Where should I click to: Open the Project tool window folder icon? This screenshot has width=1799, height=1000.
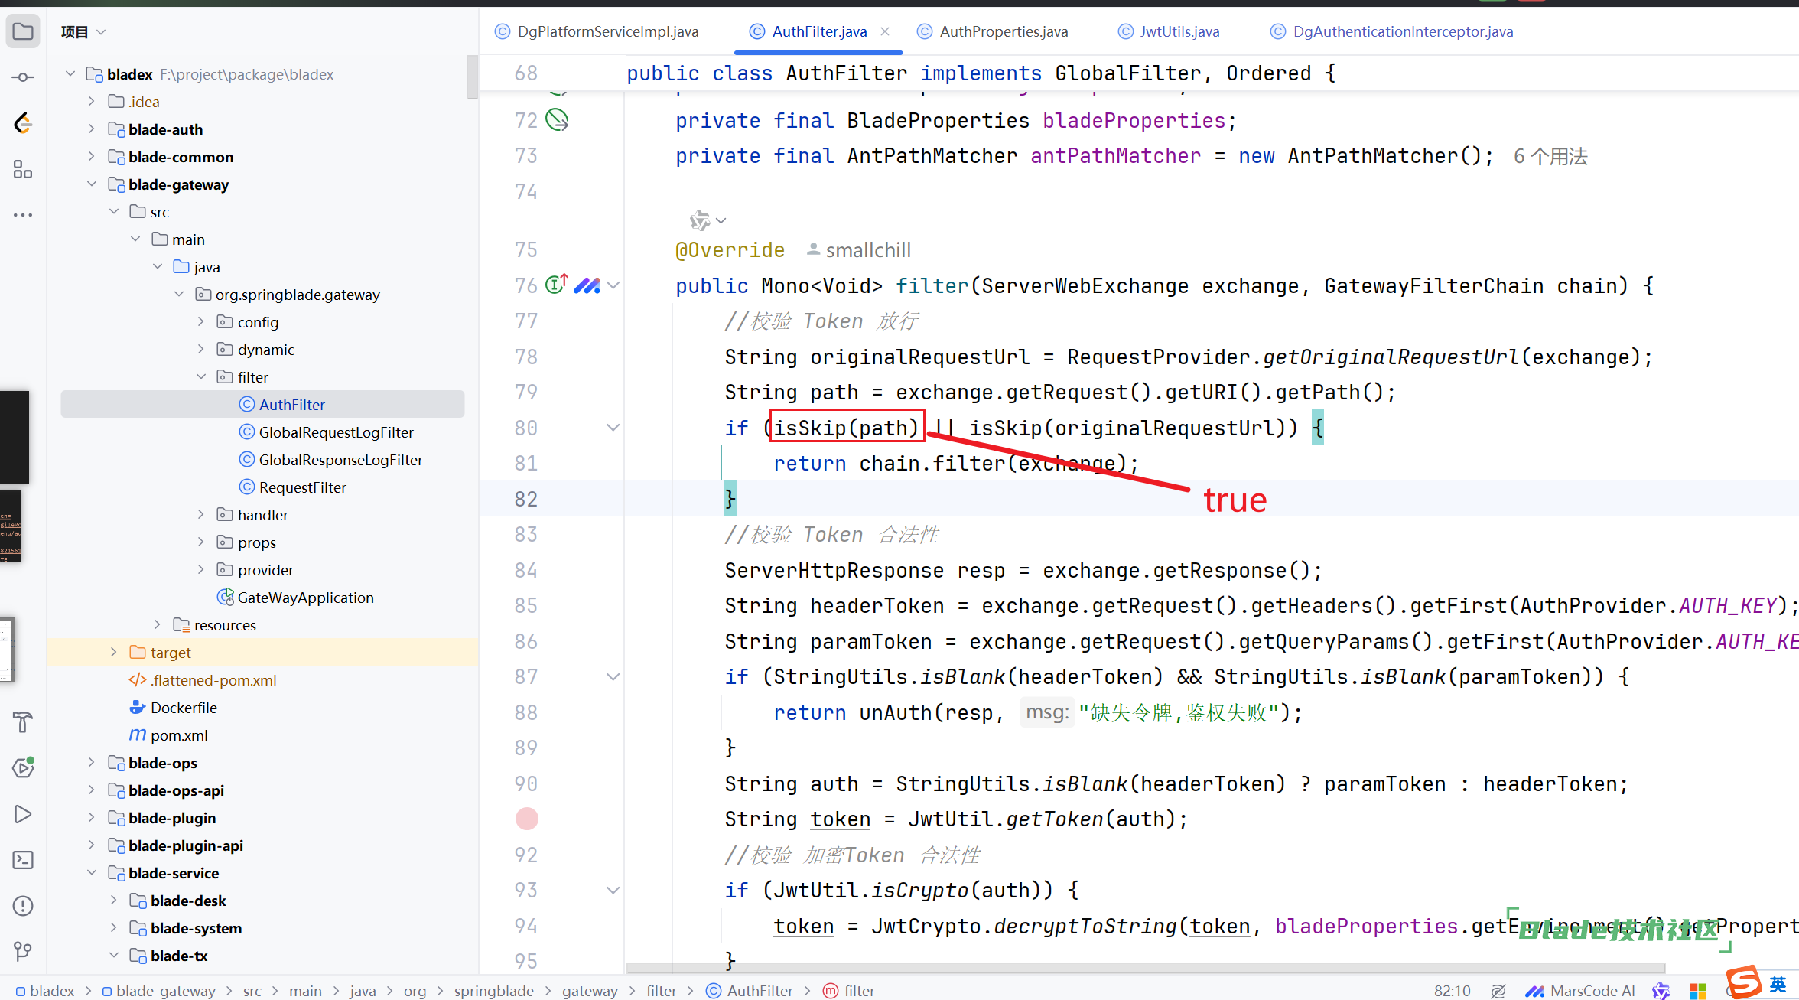pos(23,31)
